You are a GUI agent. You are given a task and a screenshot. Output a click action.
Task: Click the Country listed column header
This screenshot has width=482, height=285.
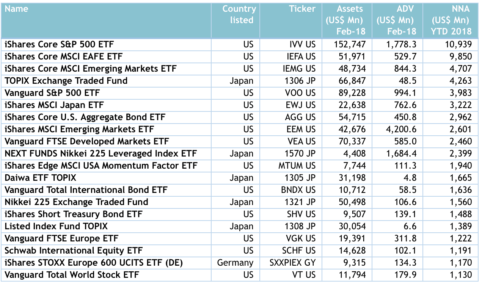239,14
